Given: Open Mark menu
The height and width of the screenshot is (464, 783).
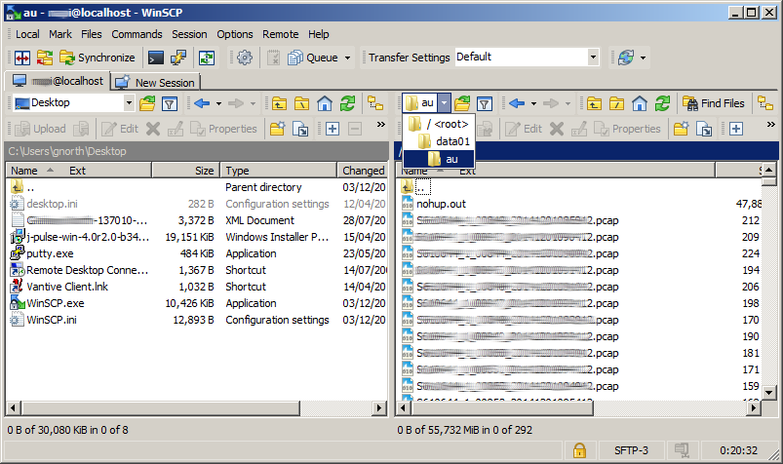Looking at the screenshot, I should point(60,34).
